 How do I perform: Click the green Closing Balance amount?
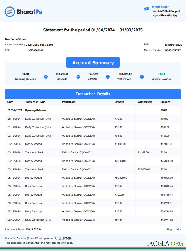(x=161, y=74)
